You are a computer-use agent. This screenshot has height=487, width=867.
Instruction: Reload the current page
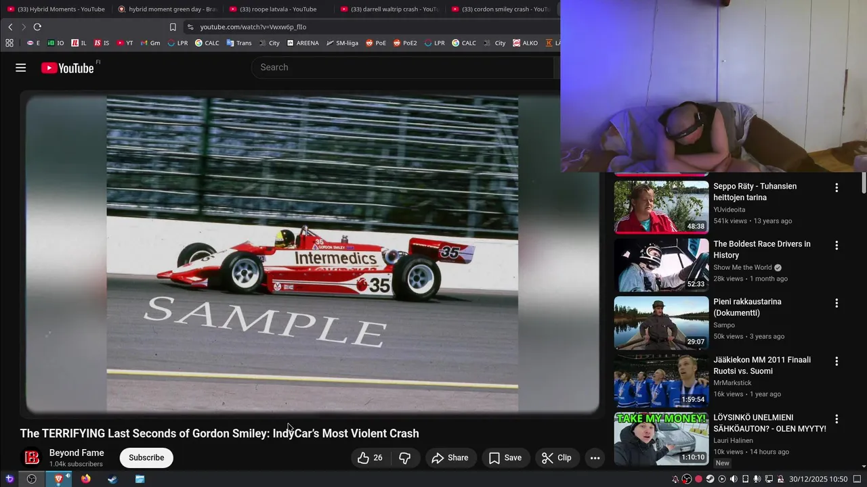click(37, 27)
